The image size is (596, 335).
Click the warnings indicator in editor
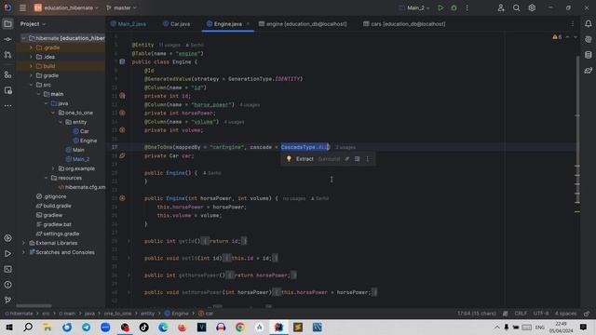click(x=557, y=37)
